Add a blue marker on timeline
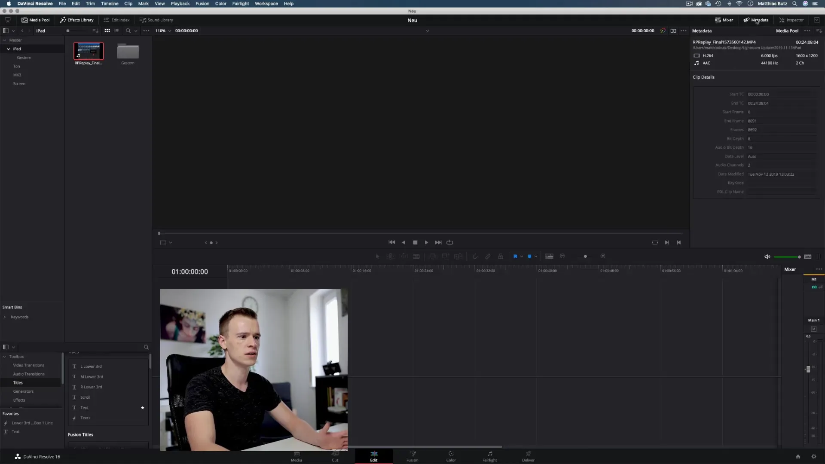This screenshot has width=825, height=464. (x=529, y=256)
